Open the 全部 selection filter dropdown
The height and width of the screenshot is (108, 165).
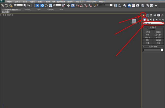pos(18,5)
